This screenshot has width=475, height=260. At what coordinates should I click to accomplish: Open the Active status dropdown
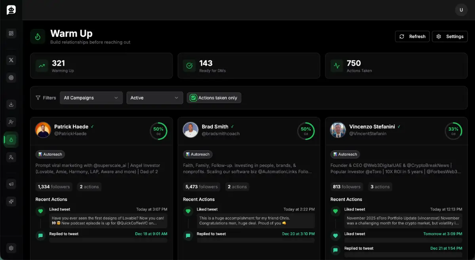[x=155, y=98]
